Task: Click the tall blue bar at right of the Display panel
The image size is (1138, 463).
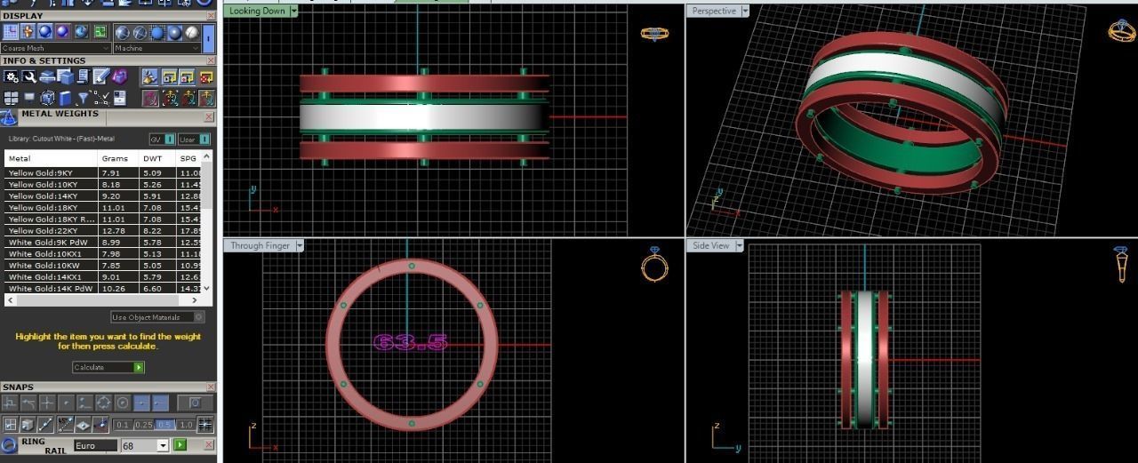Action: point(209,38)
